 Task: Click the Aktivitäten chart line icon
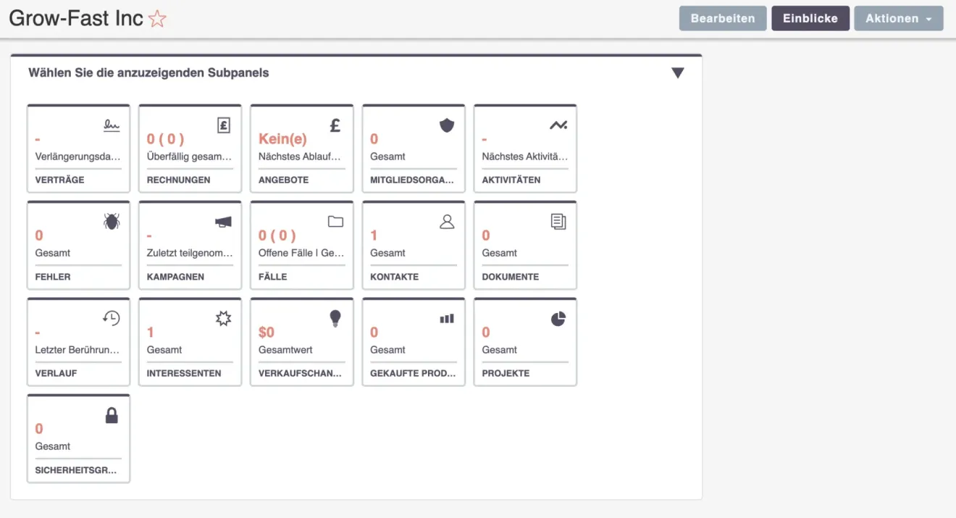point(558,125)
